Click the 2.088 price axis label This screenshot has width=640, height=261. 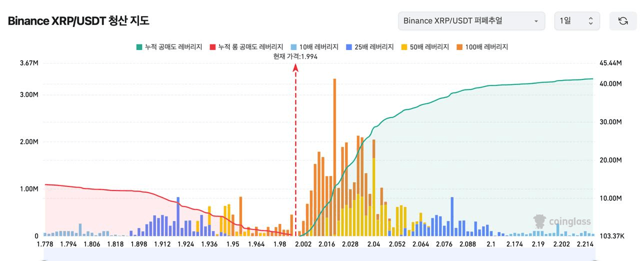[467, 244]
